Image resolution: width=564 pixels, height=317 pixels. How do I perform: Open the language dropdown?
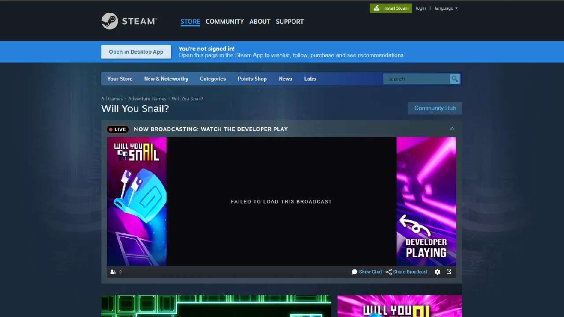point(446,8)
